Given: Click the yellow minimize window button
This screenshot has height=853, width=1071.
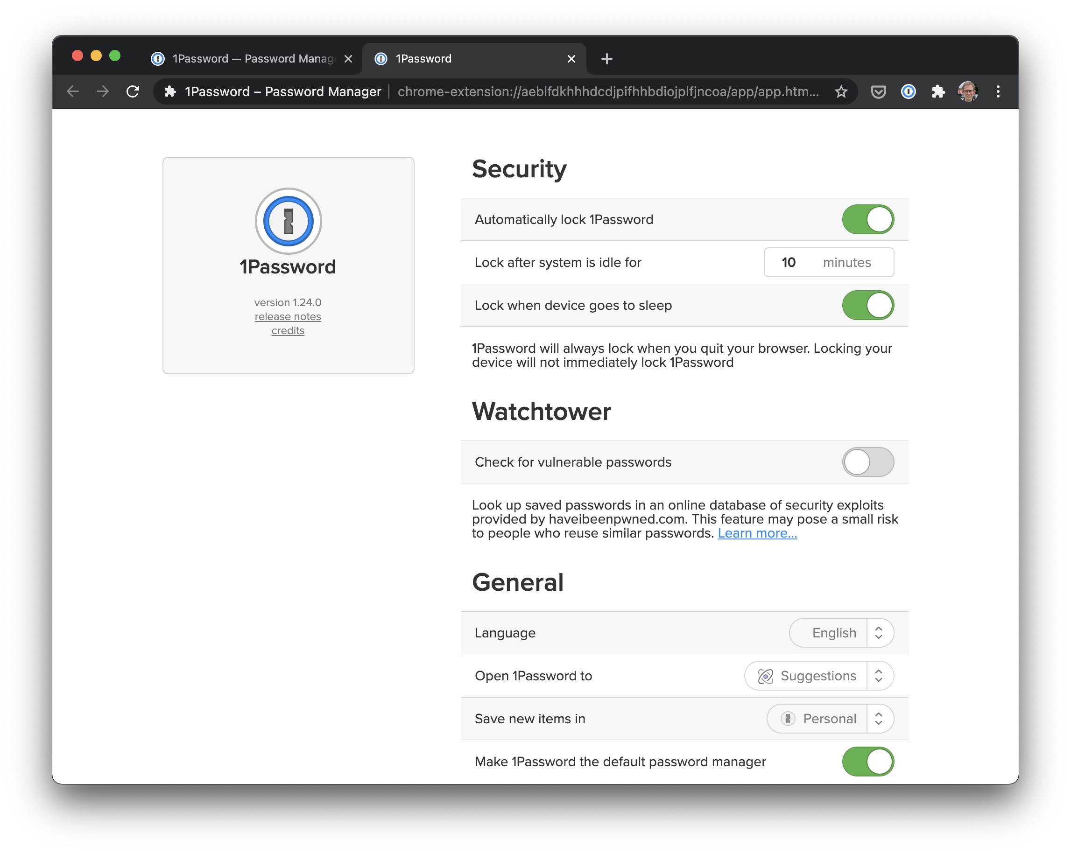Looking at the screenshot, I should click(x=96, y=56).
